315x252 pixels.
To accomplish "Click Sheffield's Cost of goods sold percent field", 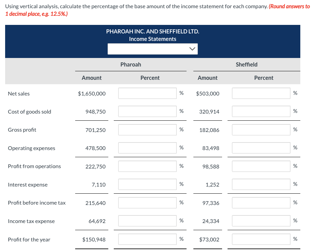I will (x=261, y=111).
